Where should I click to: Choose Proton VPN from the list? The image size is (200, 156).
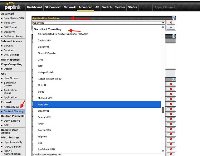(x=97, y=130)
